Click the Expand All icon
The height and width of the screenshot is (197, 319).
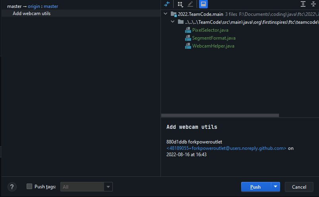click(x=303, y=4)
